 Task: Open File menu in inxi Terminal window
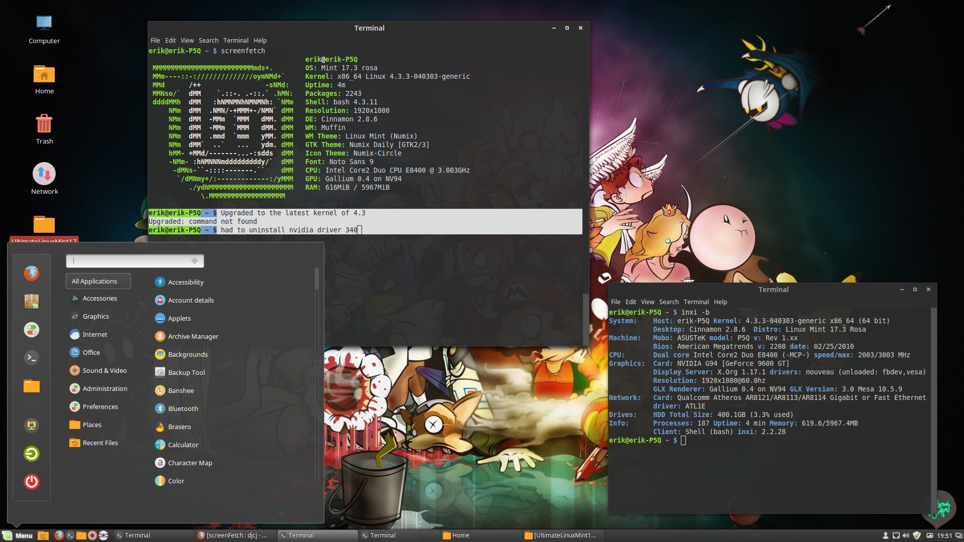tap(616, 302)
